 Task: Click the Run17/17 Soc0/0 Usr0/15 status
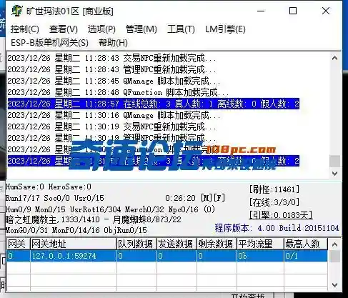[55, 198]
